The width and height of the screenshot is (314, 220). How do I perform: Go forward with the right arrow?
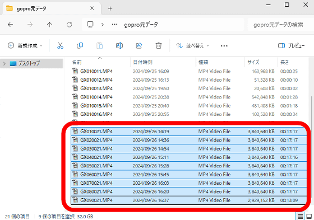pos(30,25)
